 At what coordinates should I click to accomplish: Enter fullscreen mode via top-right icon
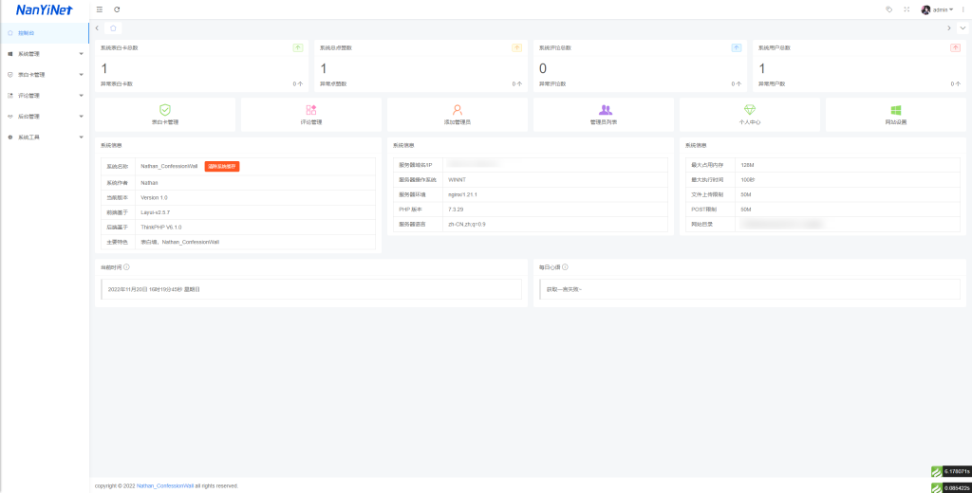[x=907, y=9]
